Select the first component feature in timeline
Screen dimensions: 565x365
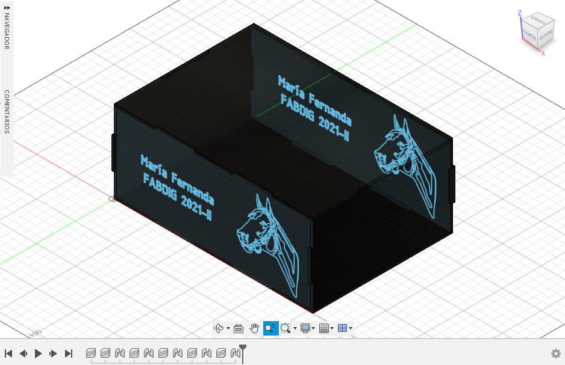point(91,353)
